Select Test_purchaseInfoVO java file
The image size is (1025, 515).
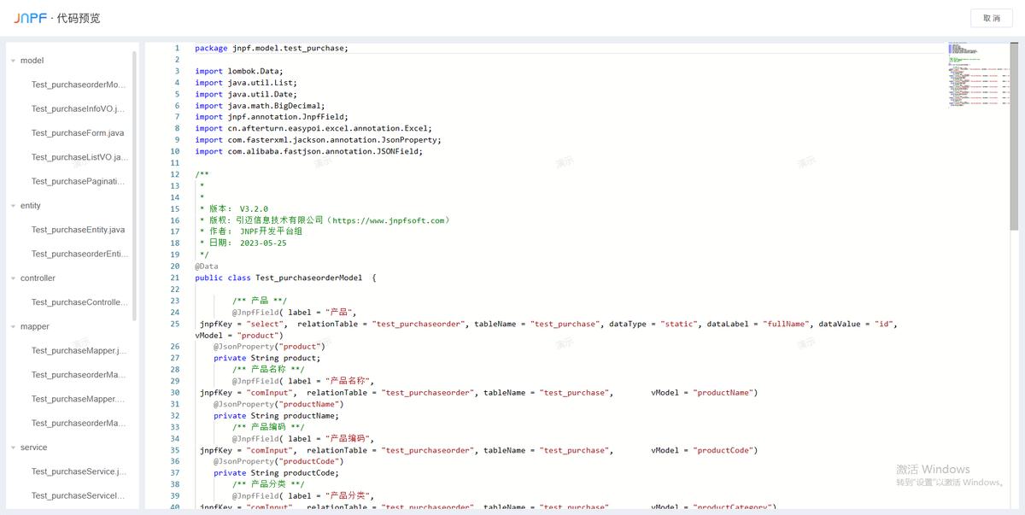pos(79,109)
